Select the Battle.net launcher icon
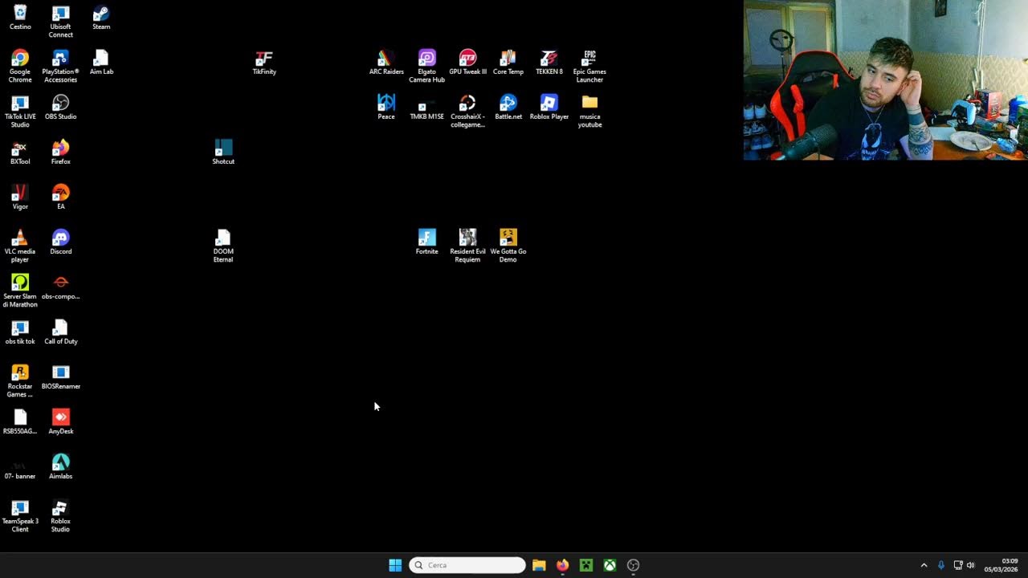Image resolution: width=1028 pixels, height=578 pixels. click(x=508, y=107)
